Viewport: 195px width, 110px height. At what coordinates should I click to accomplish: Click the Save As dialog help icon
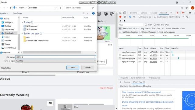click(x=94, y=13)
